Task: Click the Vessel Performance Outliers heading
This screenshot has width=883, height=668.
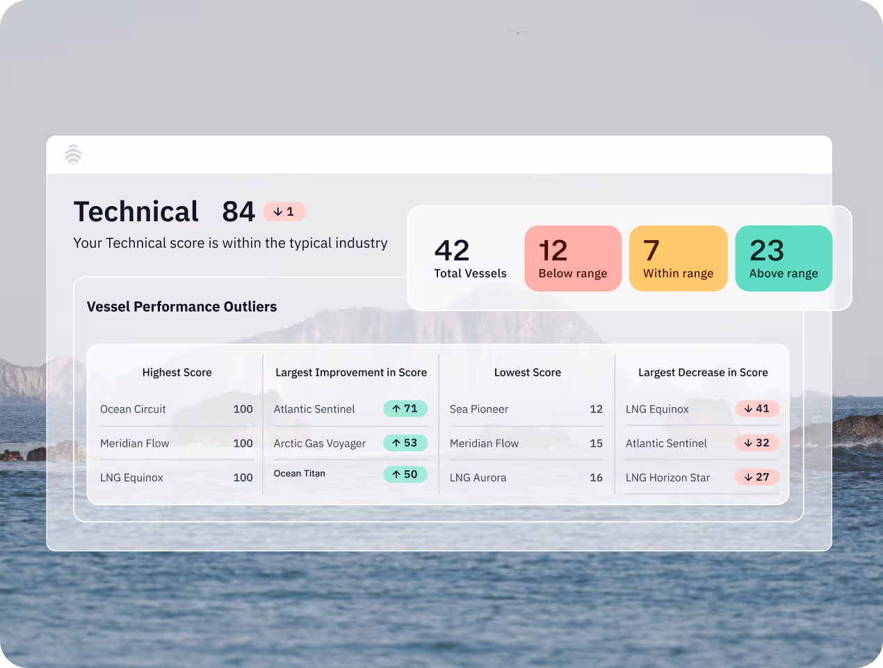Action: pyautogui.click(x=181, y=306)
